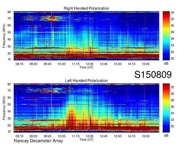Click the 34 value on Right Handed color bar
The image size is (177, 144).
[172, 13]
